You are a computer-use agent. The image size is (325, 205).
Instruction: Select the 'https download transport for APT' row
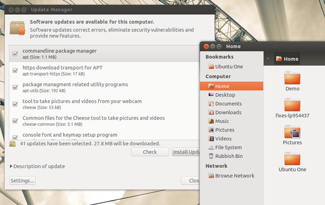pyautogui.click(x=104, y=70)
